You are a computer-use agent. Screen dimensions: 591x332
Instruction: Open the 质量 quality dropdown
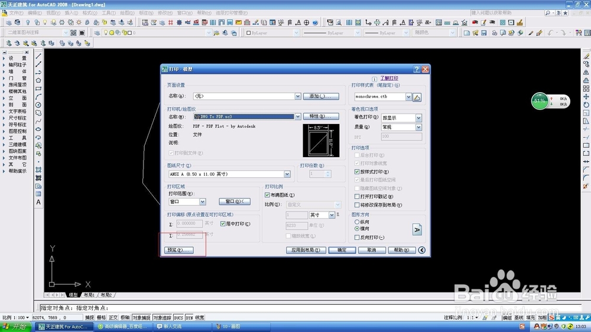[418, 128]
